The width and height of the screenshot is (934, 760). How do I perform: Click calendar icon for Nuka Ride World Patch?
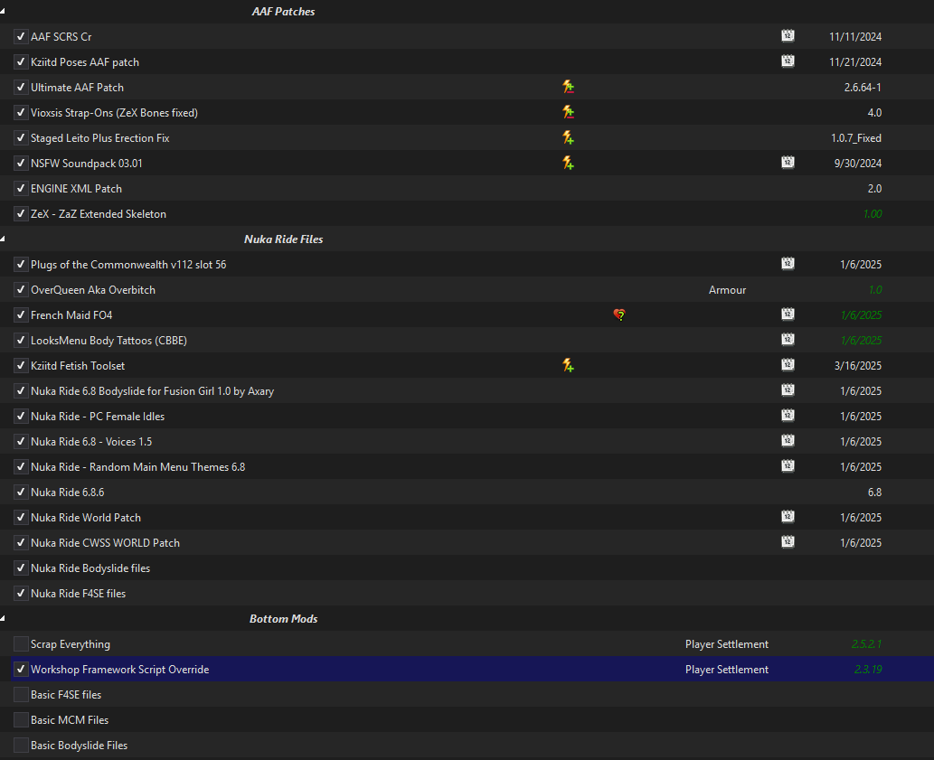(x=788, y=516)
